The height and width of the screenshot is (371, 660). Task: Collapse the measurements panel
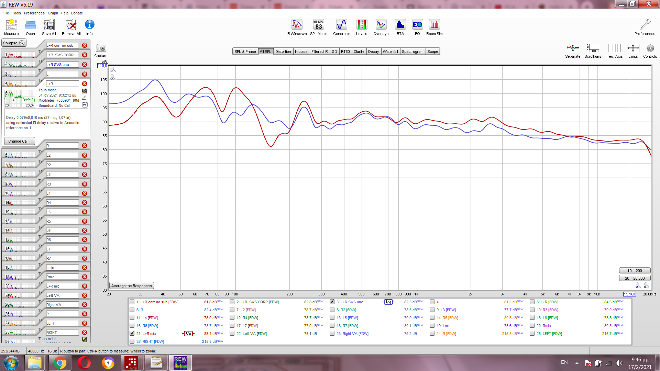(14, 43)
